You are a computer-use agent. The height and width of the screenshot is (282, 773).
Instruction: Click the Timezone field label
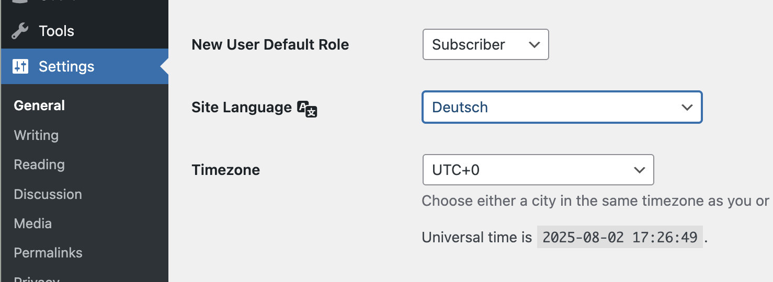point(225,170)
